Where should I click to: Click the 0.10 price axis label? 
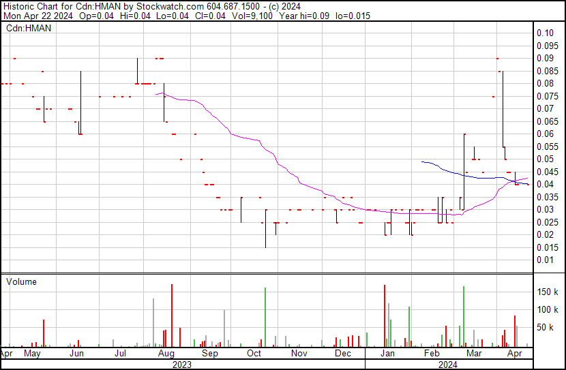[x=544, y=33]
